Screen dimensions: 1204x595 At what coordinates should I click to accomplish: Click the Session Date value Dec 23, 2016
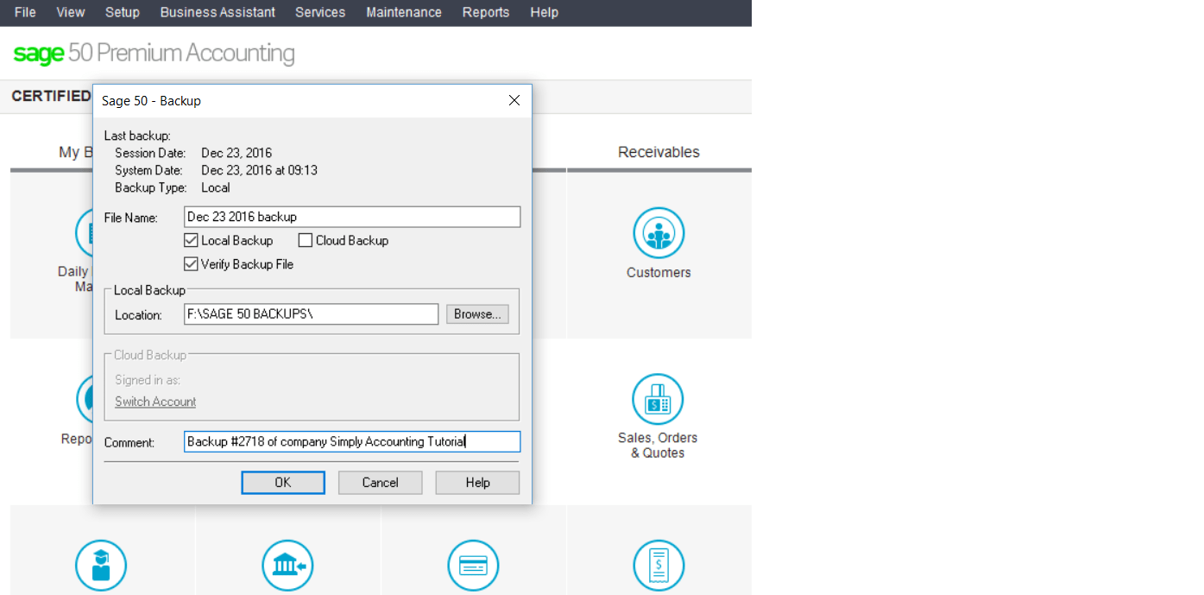[236, 153]
